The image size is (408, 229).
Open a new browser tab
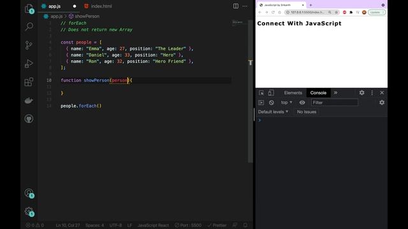pos(310,5)
